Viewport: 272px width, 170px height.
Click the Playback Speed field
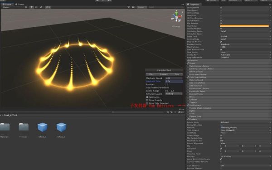pyautogui.click(x=174, y=78)
